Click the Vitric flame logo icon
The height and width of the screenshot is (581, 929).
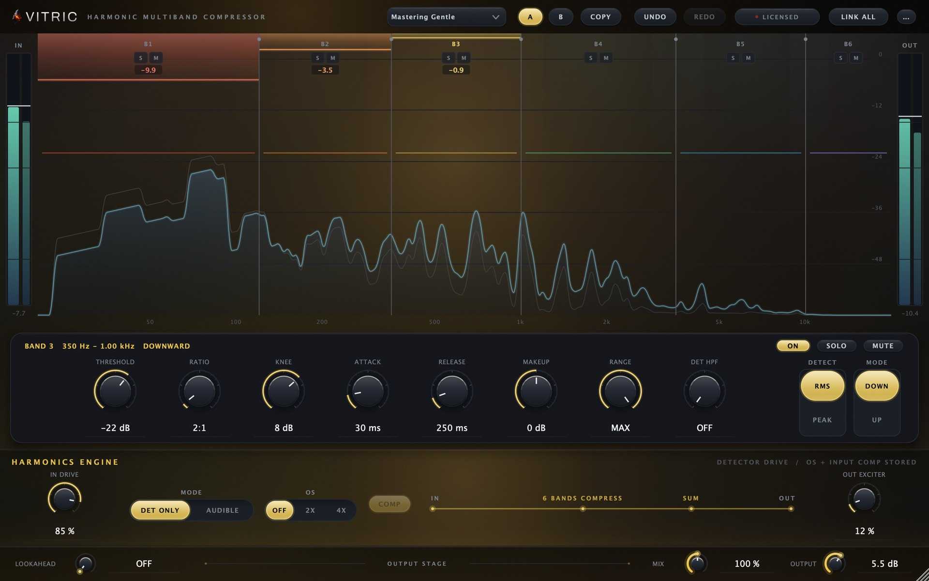[x=17, y=16]
